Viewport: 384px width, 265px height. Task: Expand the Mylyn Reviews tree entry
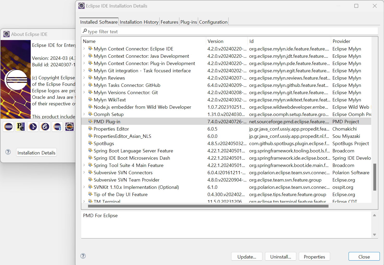[x=84, y=78]
